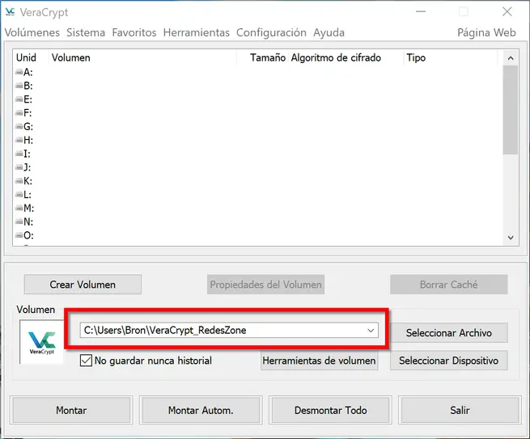
Task: Select the K: drive slot icon
Action: coord(19,181)
